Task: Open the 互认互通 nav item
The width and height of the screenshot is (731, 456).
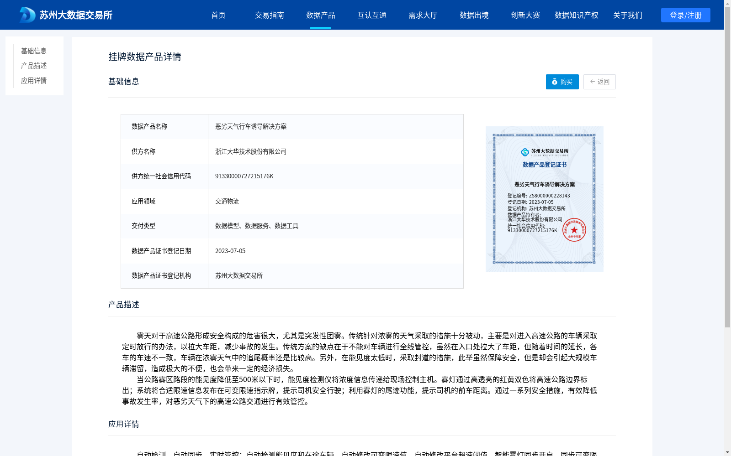Action: click(372, 15)
